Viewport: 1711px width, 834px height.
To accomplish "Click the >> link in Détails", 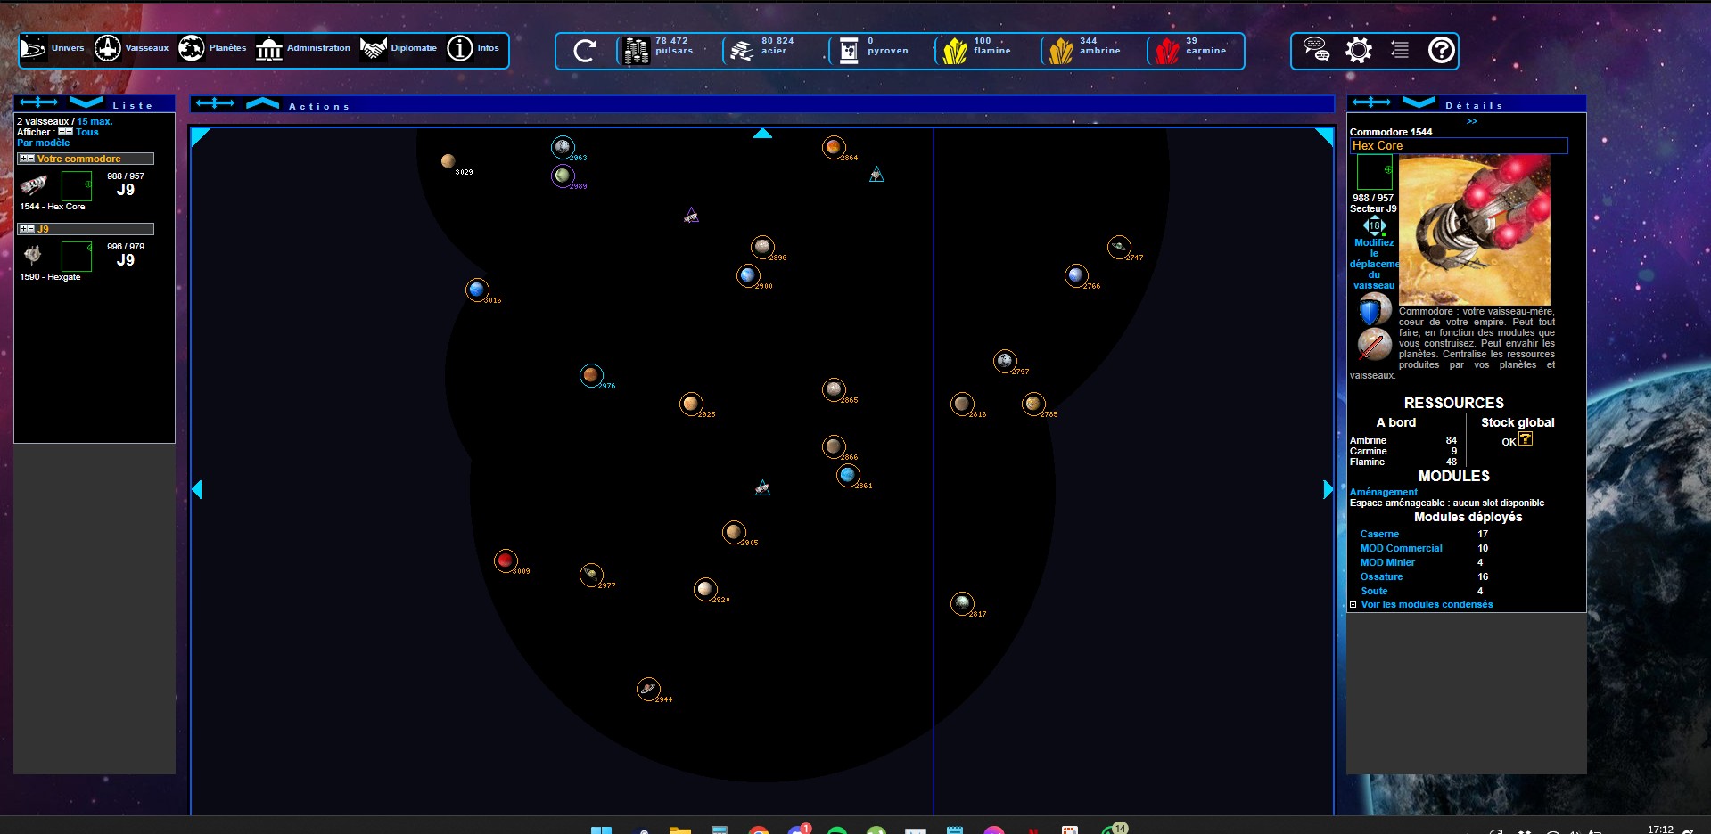I will tap(1472, 121).
